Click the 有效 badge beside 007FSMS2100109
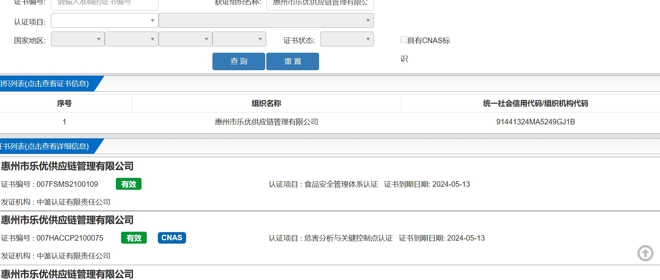This screenshot has width=660, height=280. coord(129,184)
